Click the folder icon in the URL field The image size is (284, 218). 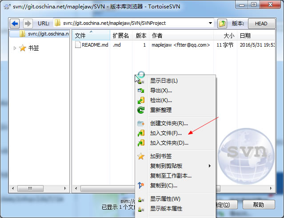[58, 23]
